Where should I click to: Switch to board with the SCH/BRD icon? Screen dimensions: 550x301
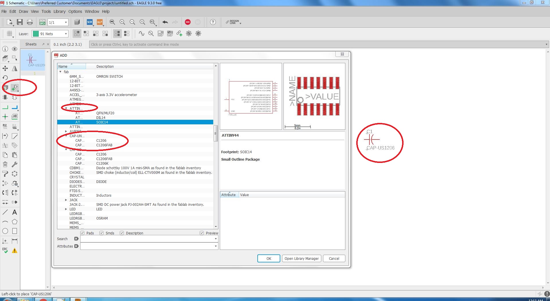42,22
